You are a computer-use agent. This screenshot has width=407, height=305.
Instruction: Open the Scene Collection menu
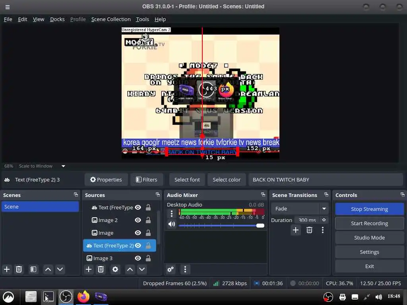[x=111, y=19]
